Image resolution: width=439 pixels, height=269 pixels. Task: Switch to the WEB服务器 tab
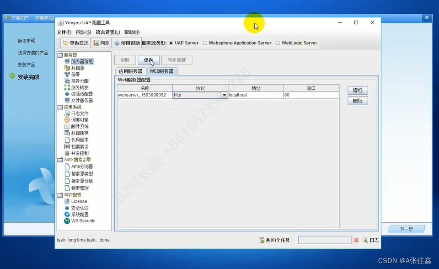tap(161, 71)
